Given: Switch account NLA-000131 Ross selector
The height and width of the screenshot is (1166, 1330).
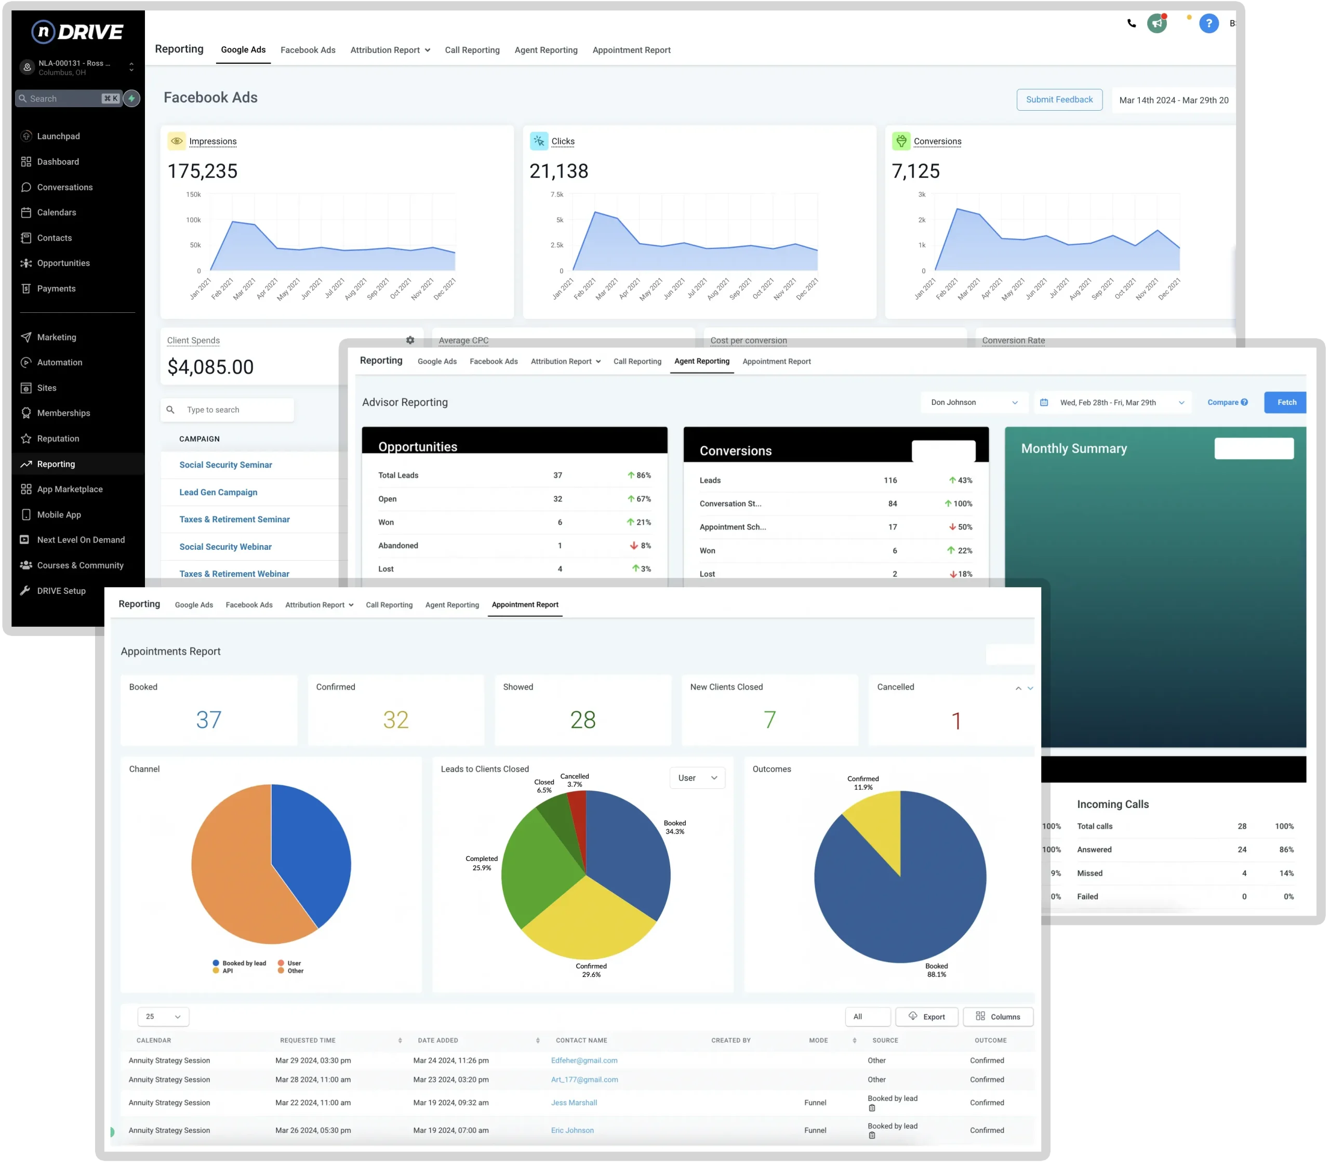Looking at the screenshot, I should [78, 67].
